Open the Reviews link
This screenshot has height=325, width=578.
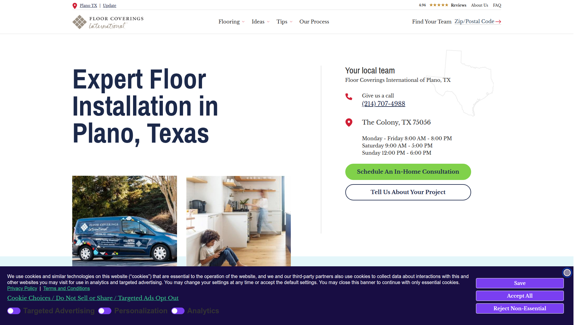458,5
